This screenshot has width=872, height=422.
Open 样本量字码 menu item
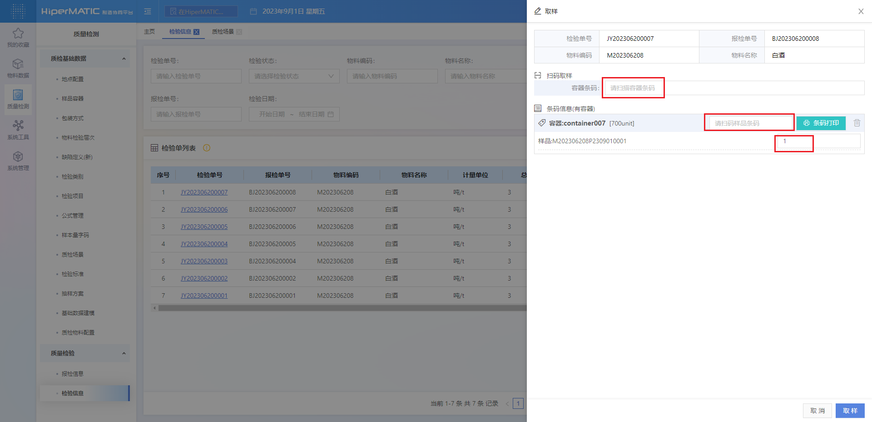(75, 235)
